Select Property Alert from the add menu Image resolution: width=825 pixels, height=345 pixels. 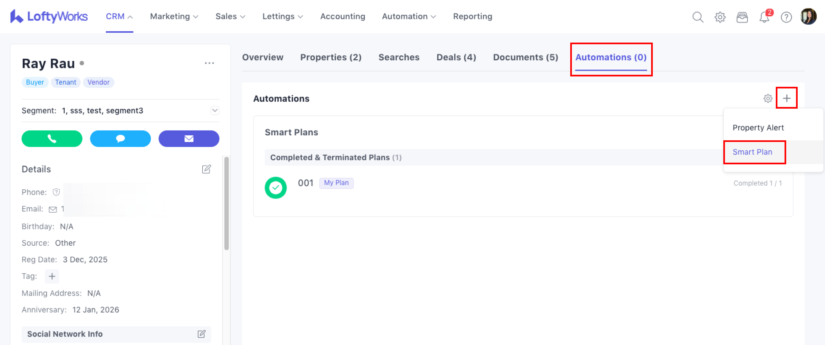pos(758,127)
